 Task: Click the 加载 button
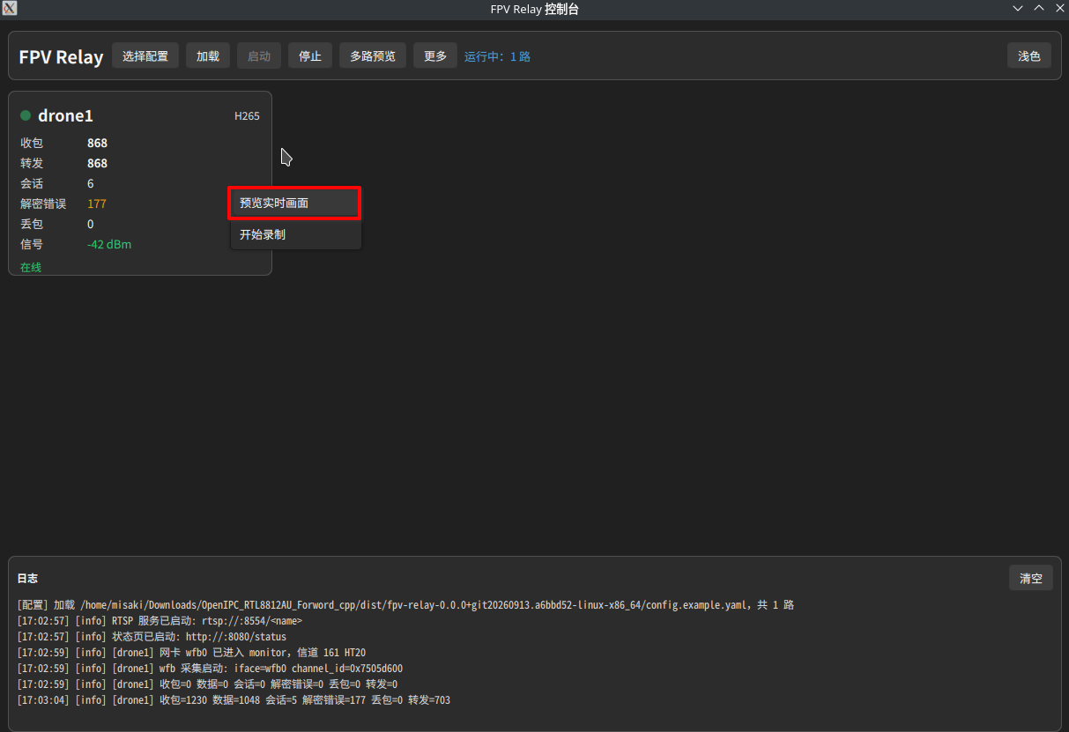208,55
